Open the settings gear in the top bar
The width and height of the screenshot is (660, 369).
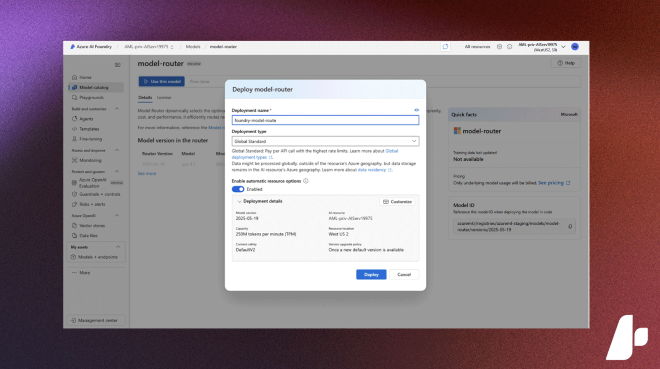499,47
